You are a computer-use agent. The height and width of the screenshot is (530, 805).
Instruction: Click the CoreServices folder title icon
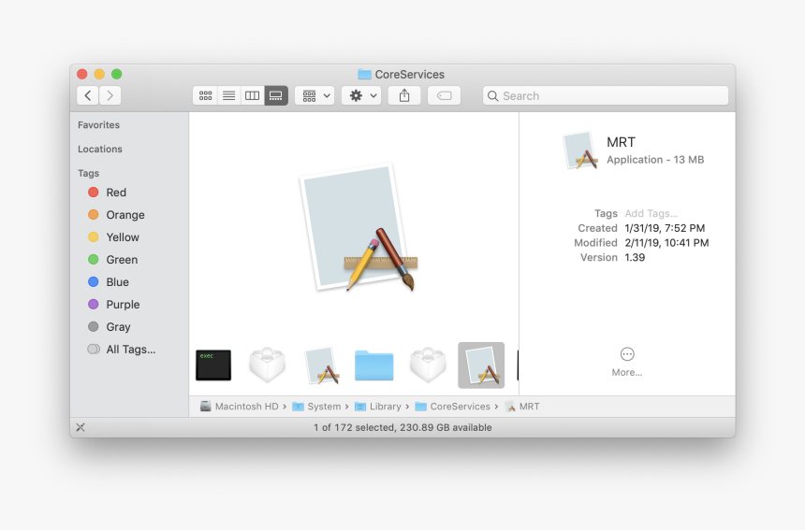click(364, 75)
